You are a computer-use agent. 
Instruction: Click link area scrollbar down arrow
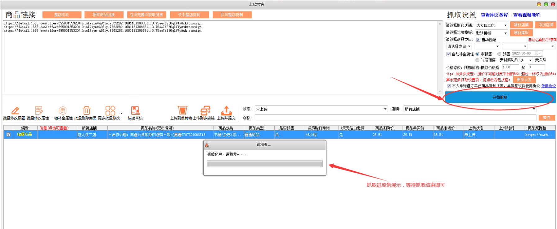click(440, 91)
